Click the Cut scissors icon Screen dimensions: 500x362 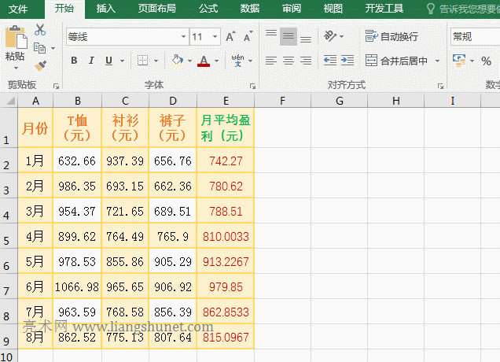click(40, 30)
